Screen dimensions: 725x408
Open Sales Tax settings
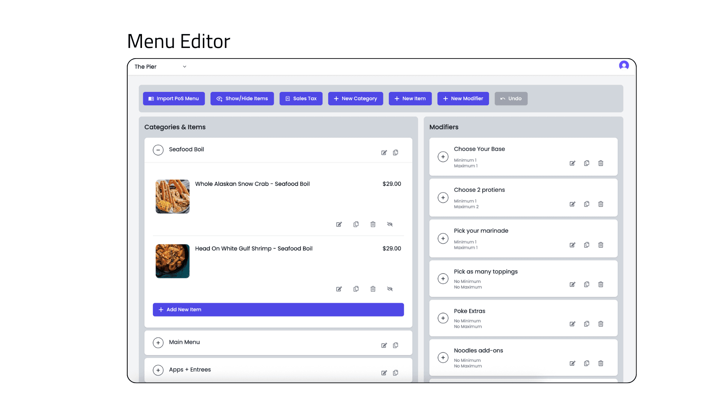(301, 99)
